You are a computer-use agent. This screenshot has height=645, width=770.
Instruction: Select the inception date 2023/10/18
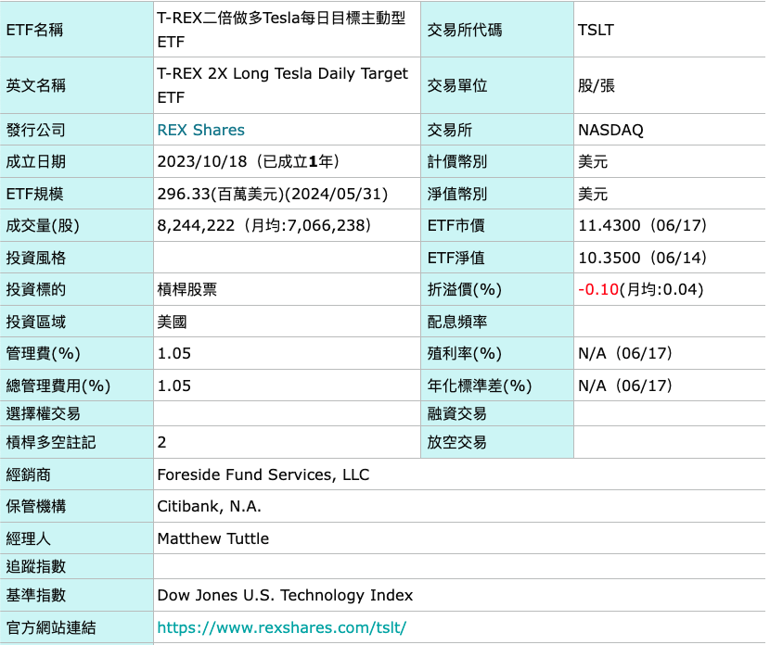241,159
